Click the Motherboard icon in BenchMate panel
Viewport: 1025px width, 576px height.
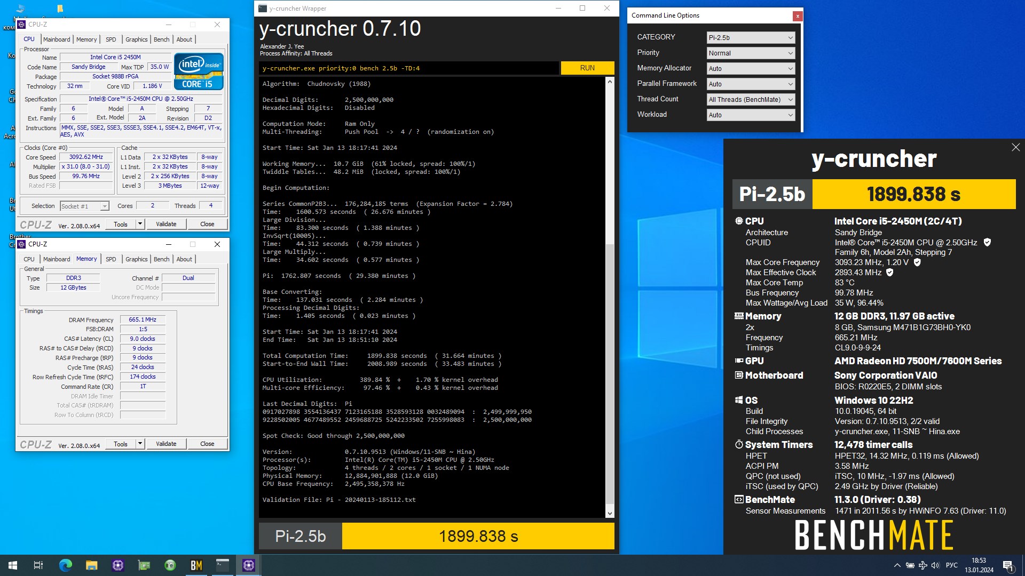coord(739,375)
